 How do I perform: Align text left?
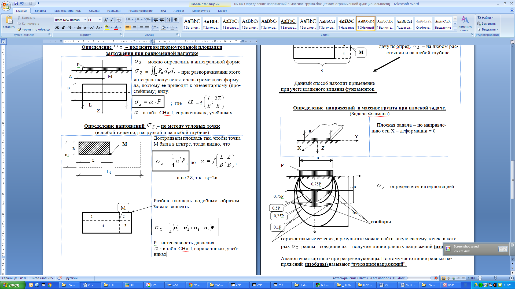128,28
